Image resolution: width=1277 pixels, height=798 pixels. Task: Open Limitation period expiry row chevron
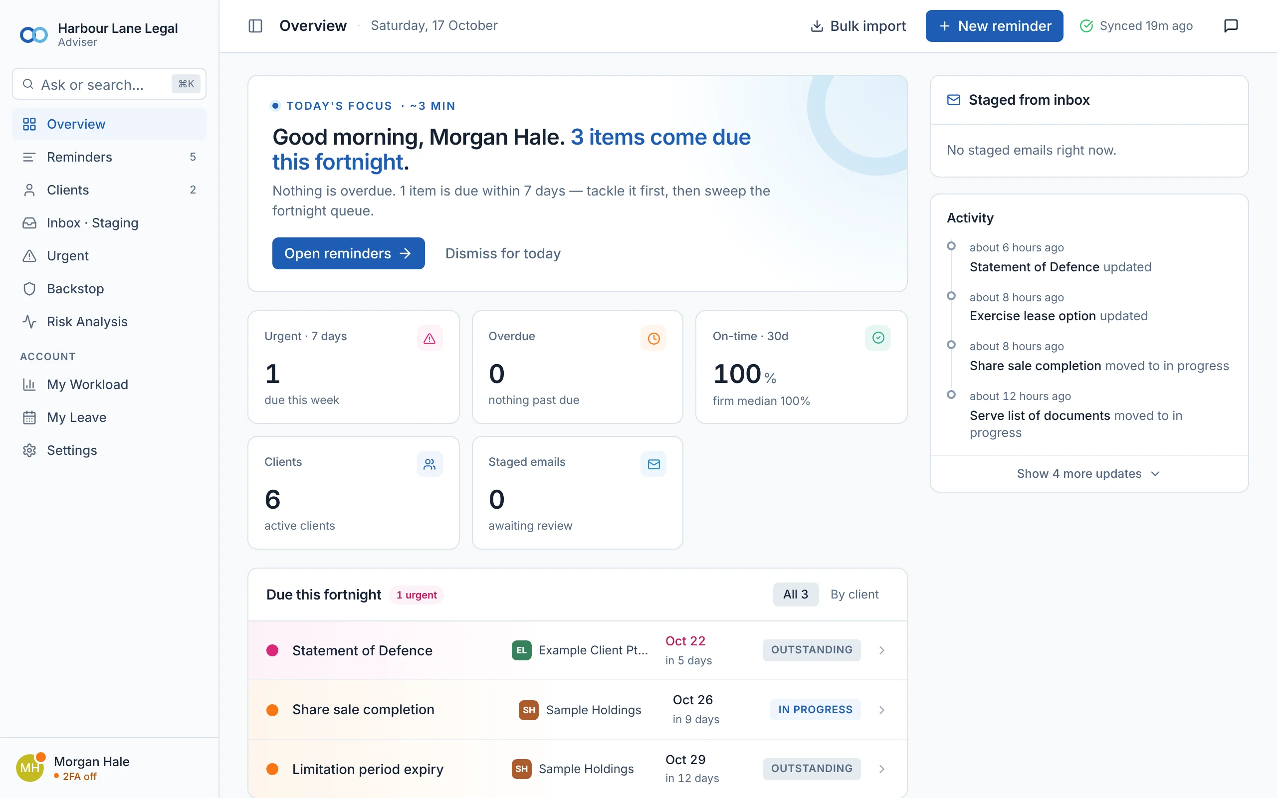[x=882, y=769]
